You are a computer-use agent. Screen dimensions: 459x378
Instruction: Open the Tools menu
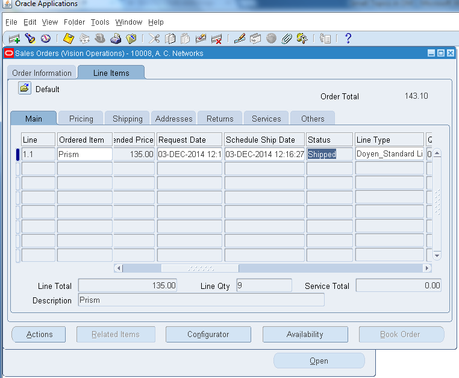100,22
